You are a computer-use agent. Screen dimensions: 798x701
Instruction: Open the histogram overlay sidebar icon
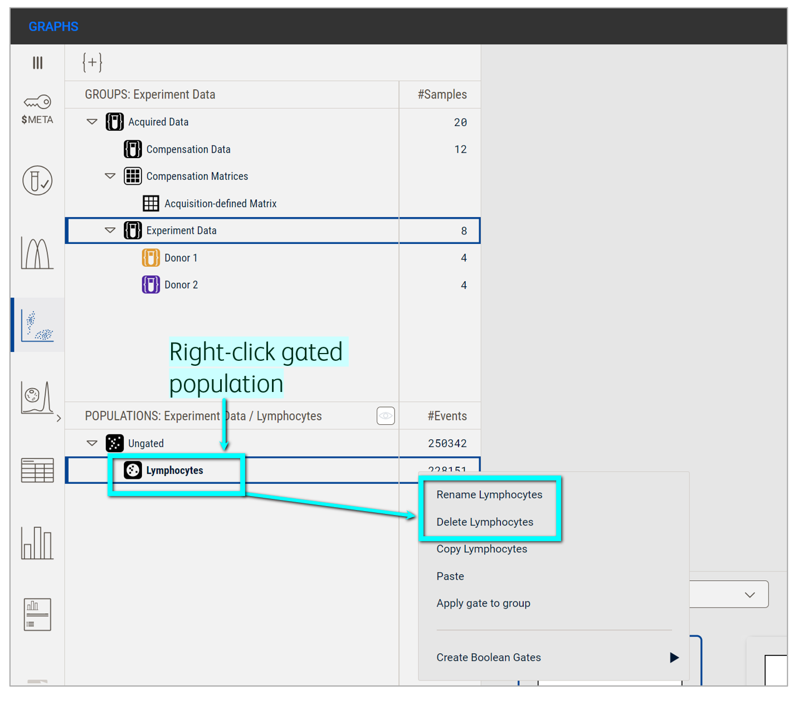pyautogui.click(x=37, y=253)
